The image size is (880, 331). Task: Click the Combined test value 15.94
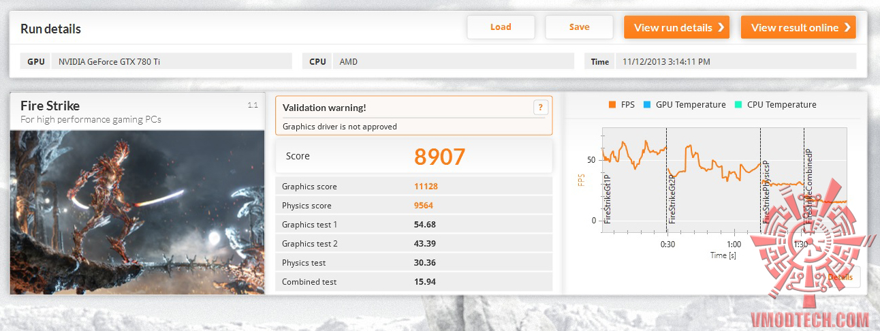425,282
